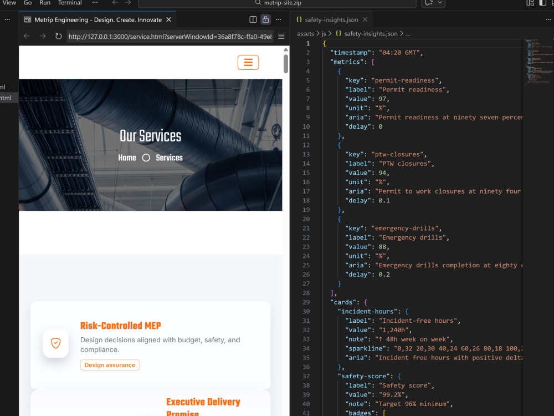Click the "permit-readiness" value on line 5
554x416 pixels.
coord(404,80)
